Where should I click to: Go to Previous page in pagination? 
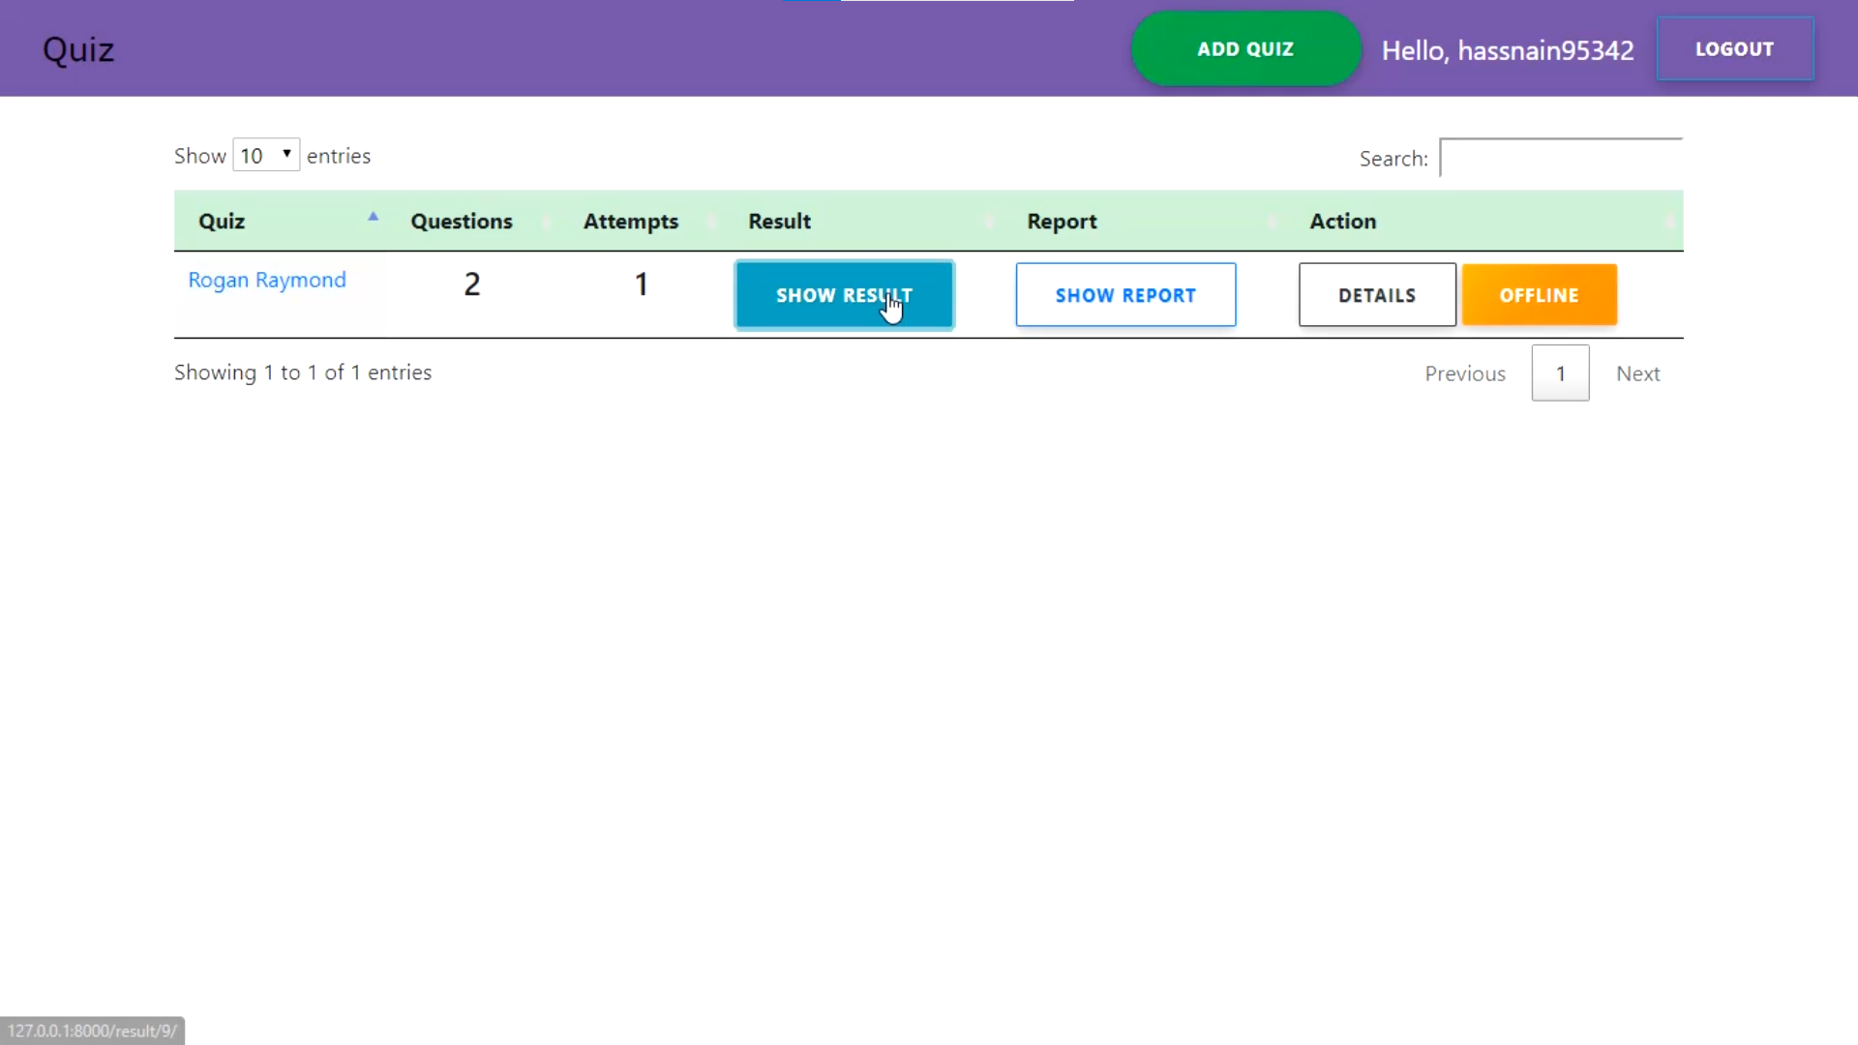(1465, 373)
